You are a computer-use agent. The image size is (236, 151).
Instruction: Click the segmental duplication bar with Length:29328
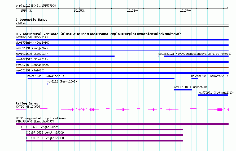tap(104, 141)
